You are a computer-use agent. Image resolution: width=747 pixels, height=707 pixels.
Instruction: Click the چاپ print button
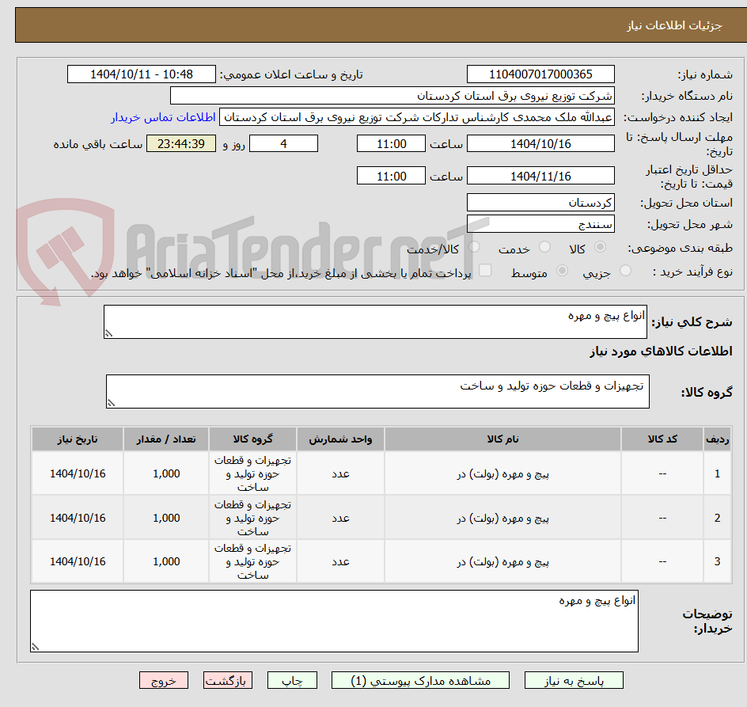click(x=292, y=680)
